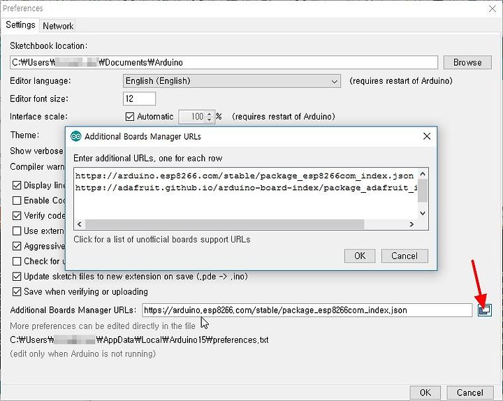Toggle Update sketch files to new extension checkbox
Viewport: 503px width, 401px height.
pos(17,276)
